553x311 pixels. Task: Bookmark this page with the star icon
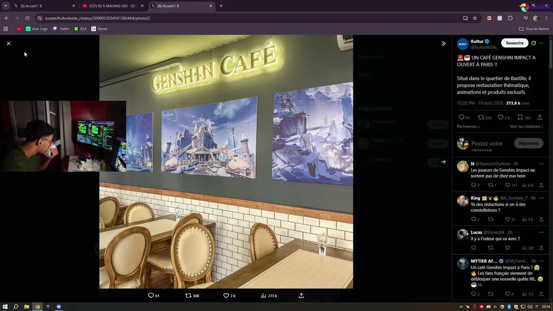(475, 18)
